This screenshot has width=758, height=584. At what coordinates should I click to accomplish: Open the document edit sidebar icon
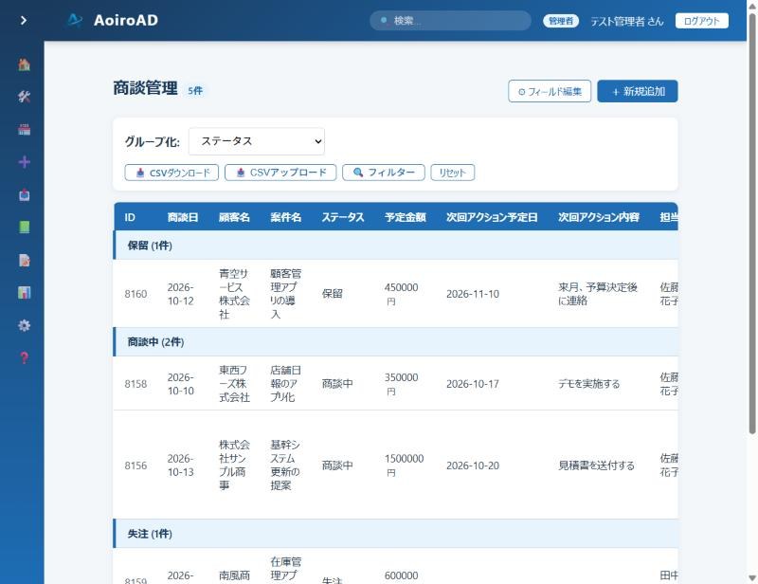(25, 261)
